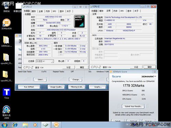
Task: Click the AMD Athlon II logo image
Action: [79, 21]
